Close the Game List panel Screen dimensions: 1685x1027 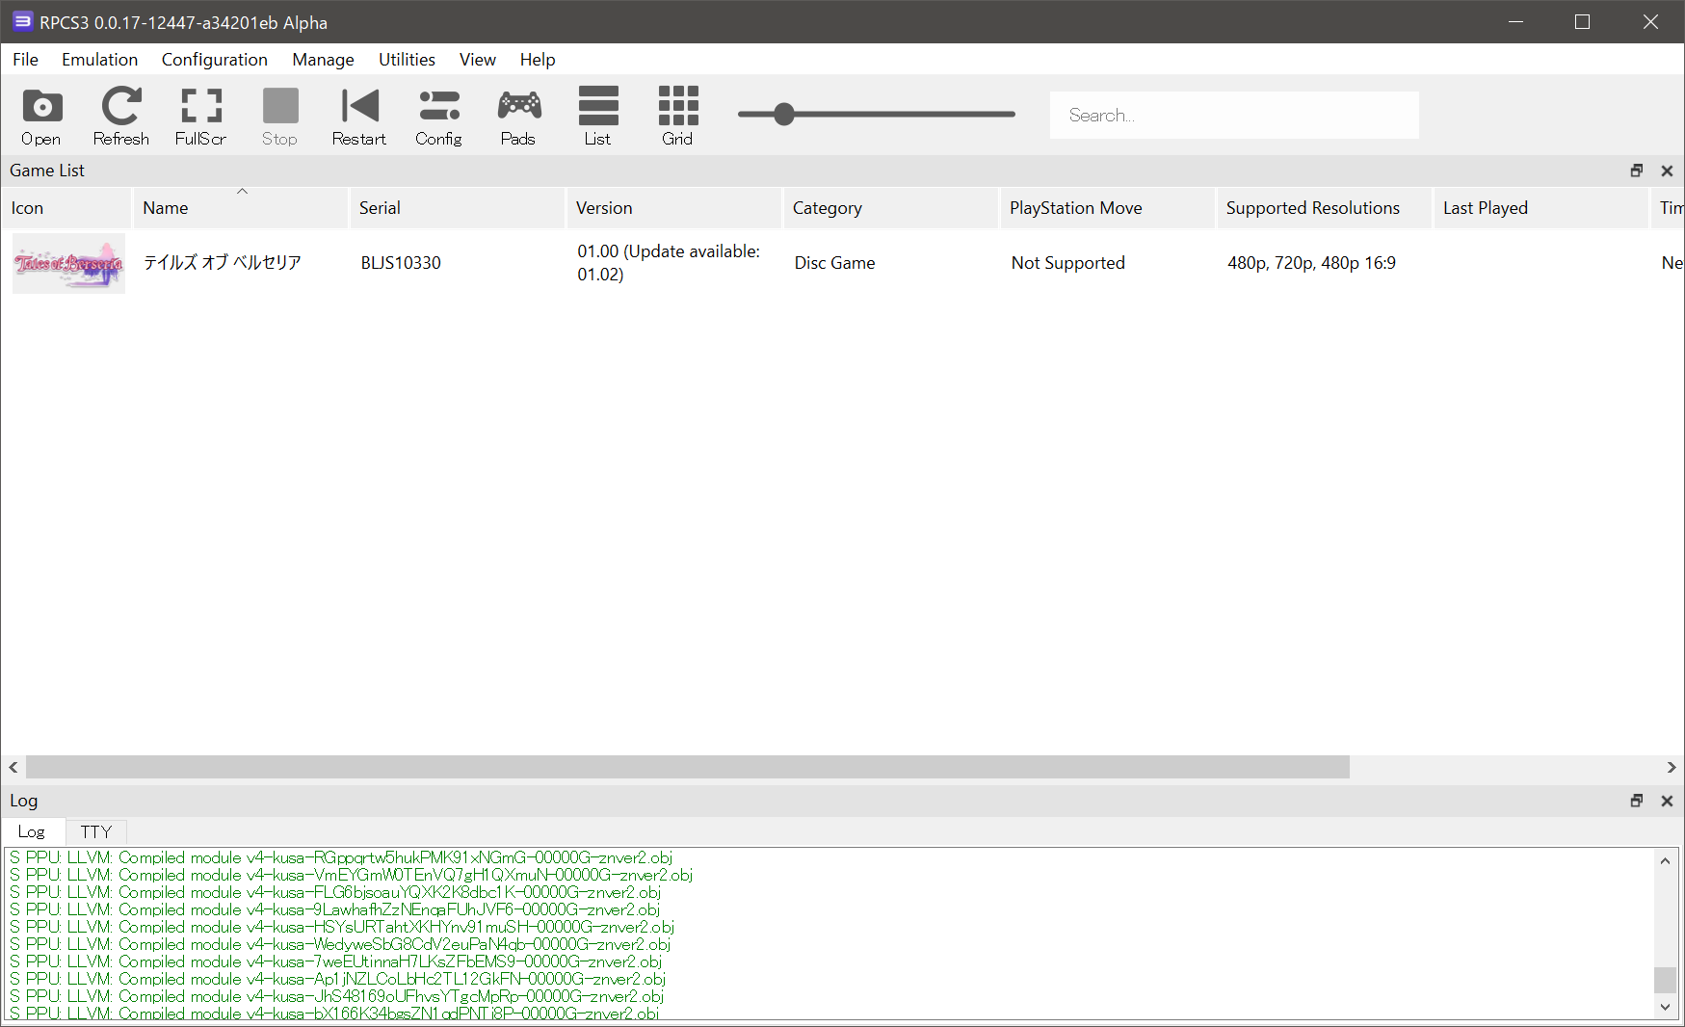point(1667,171)
